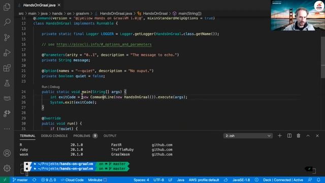Viewport: 325px width, 183px height.
Task: Split the terminal panel
Action: [x=289, y=136]
